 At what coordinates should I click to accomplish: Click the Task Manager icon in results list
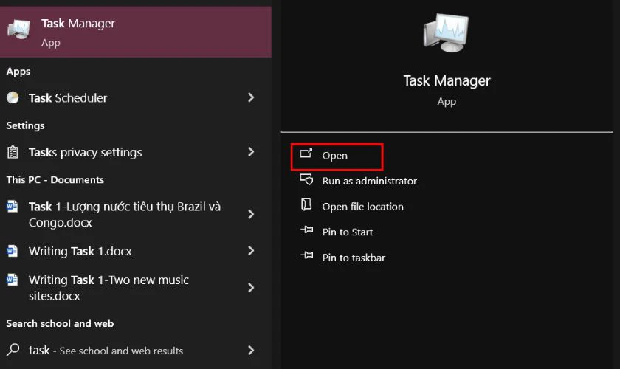18,30
